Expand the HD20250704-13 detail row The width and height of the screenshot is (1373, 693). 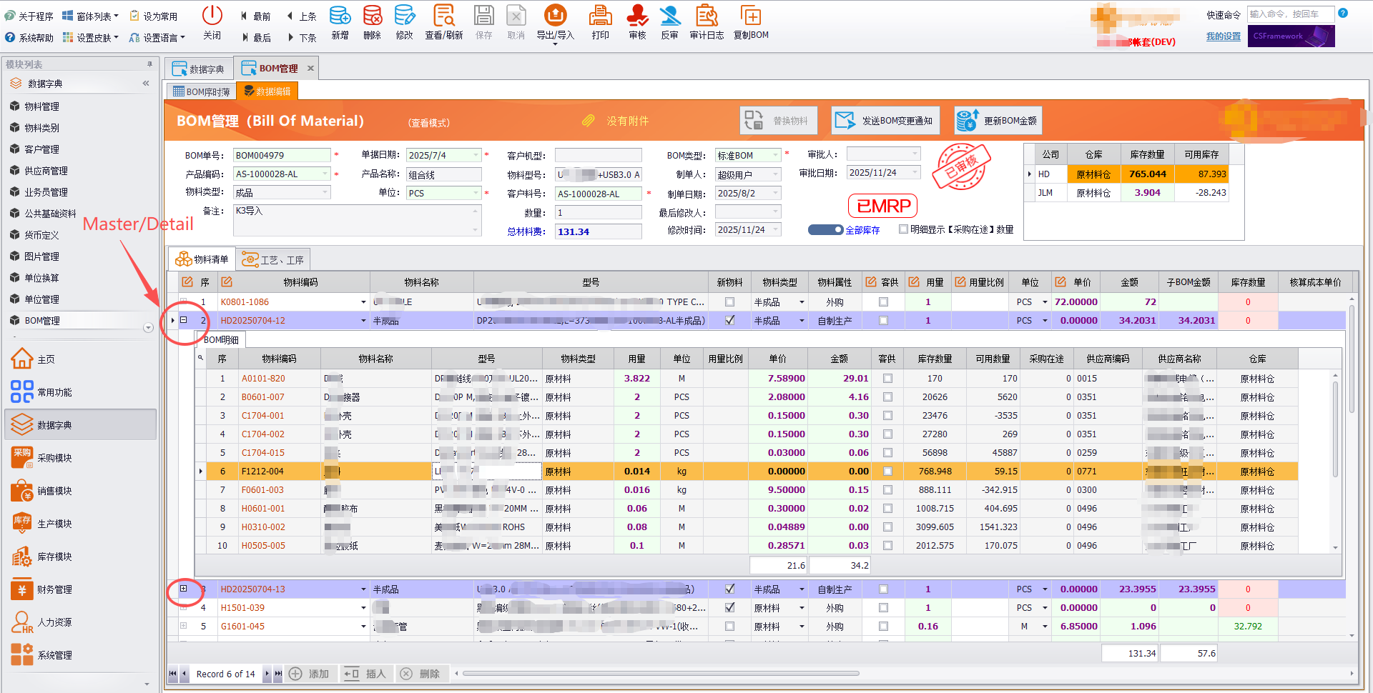[184, 589]
